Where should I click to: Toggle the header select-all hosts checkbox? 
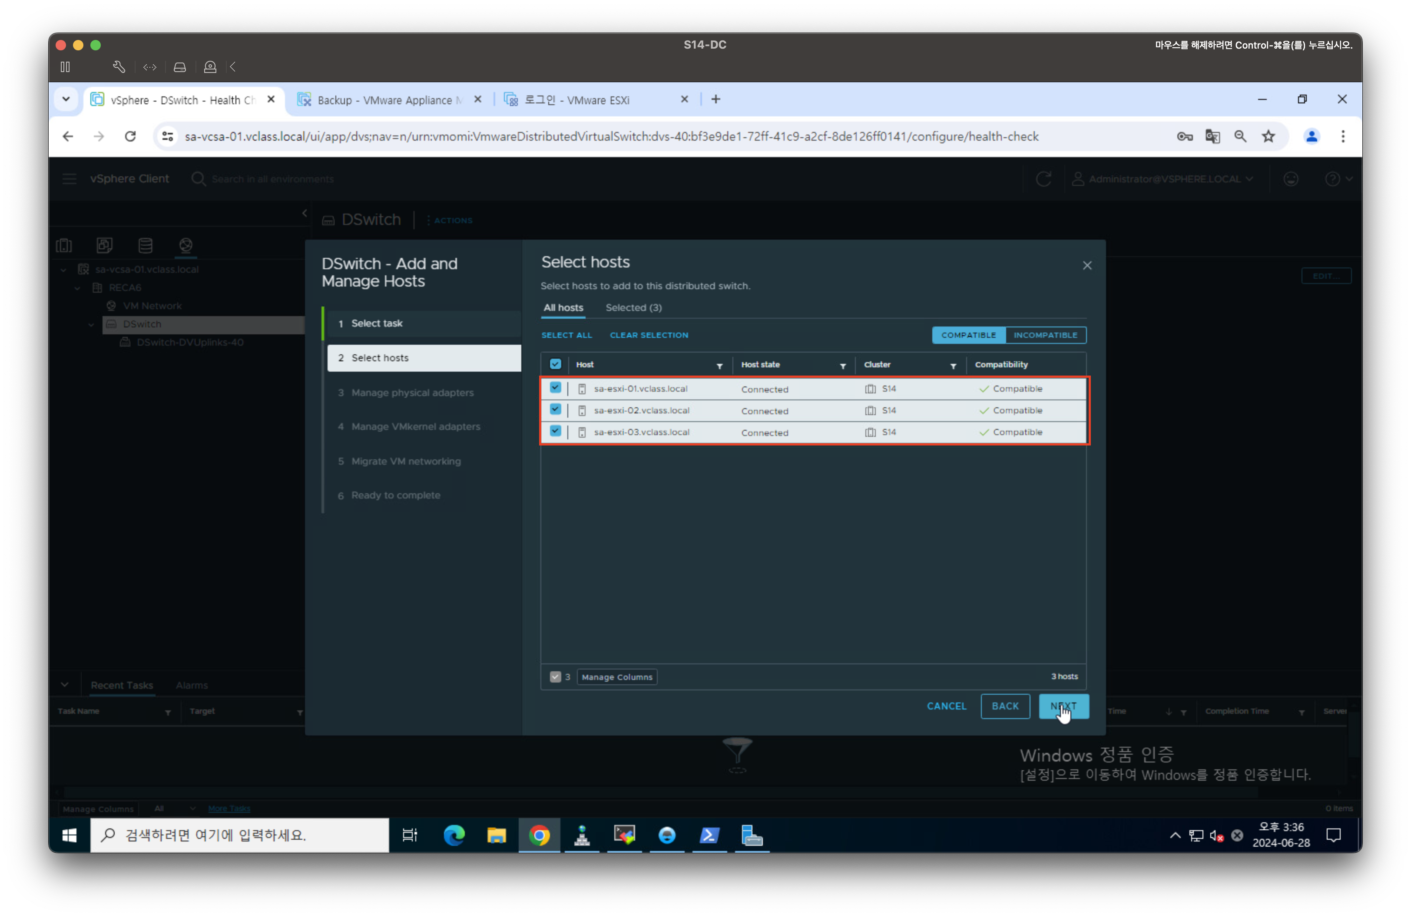(555, 364)
